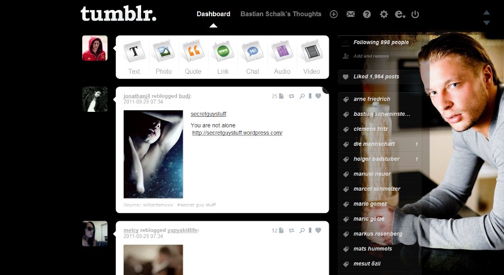Open budj blog link
Image resolution: width=504 pixels, height=275 pixels.
[184, 96]
